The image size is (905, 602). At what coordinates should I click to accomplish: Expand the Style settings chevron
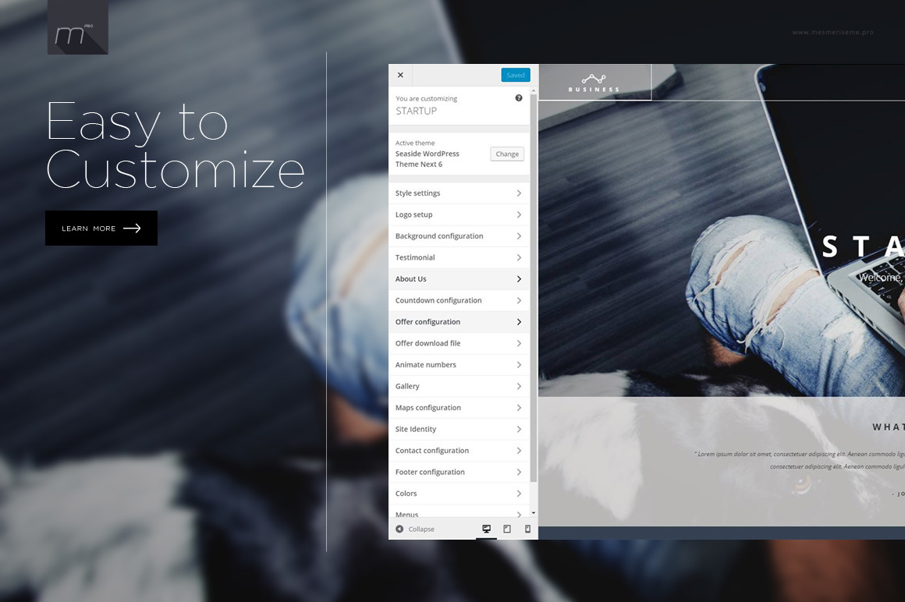click(x=519, y=193)
